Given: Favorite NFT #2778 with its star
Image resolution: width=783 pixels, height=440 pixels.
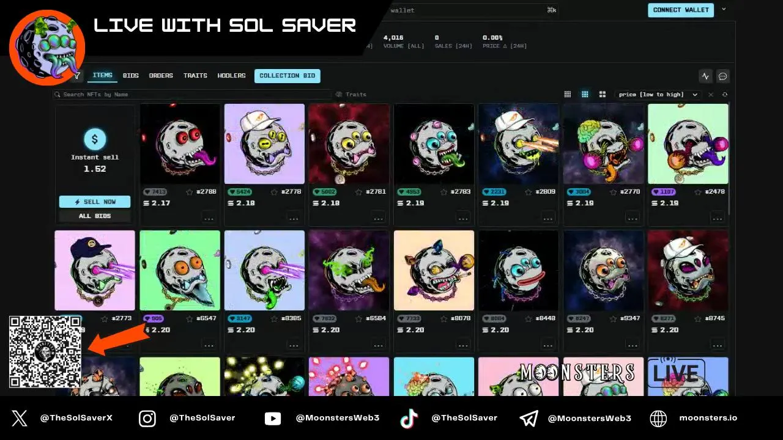Looking at the screenshot, I should [x=274, y=192].
